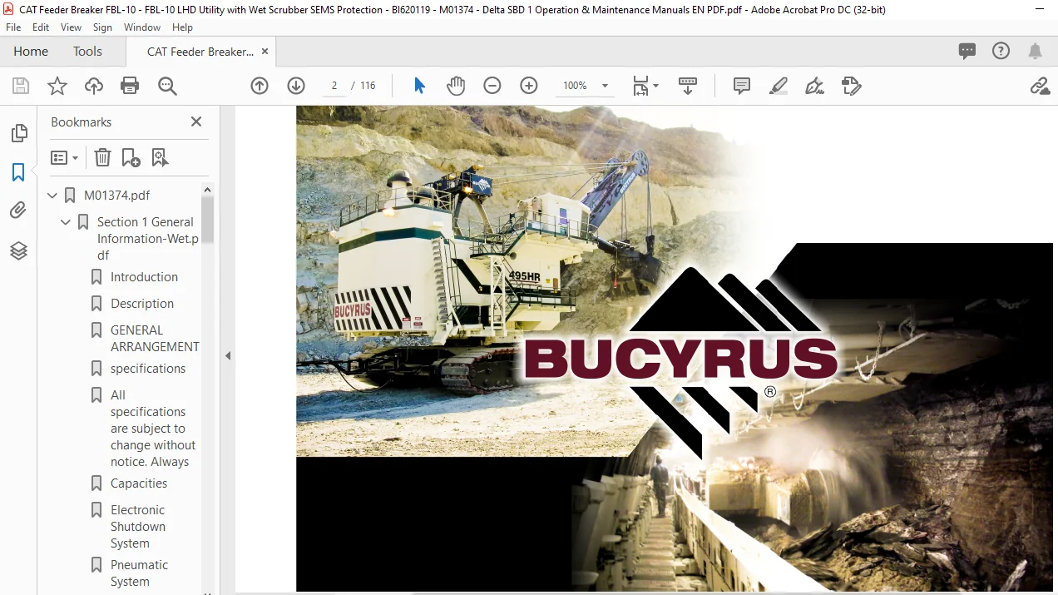Viewport: 1058px width, 595px height.
Task: Activate the Hand pan tool
Action: (x=456, y=86)
